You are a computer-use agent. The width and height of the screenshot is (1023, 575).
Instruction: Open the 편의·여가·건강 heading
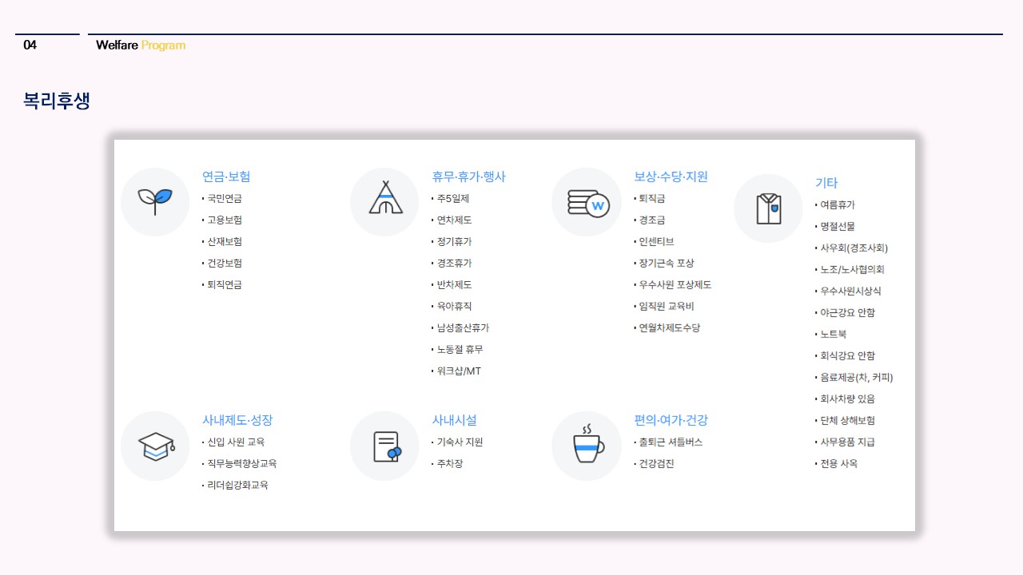(x=671, y=420)
